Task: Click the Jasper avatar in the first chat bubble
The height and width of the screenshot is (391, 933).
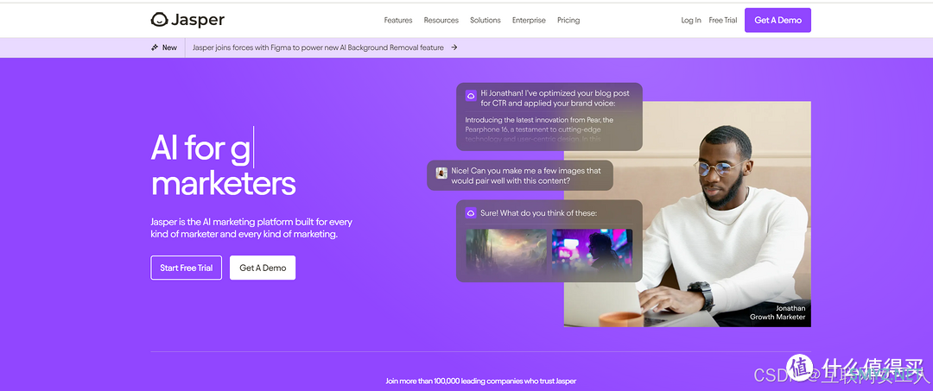Action: click(x=471, y=95)
